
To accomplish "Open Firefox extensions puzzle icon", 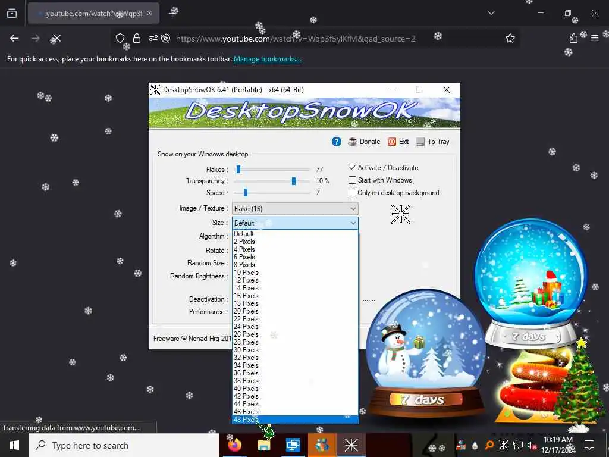I will (573, 38).
